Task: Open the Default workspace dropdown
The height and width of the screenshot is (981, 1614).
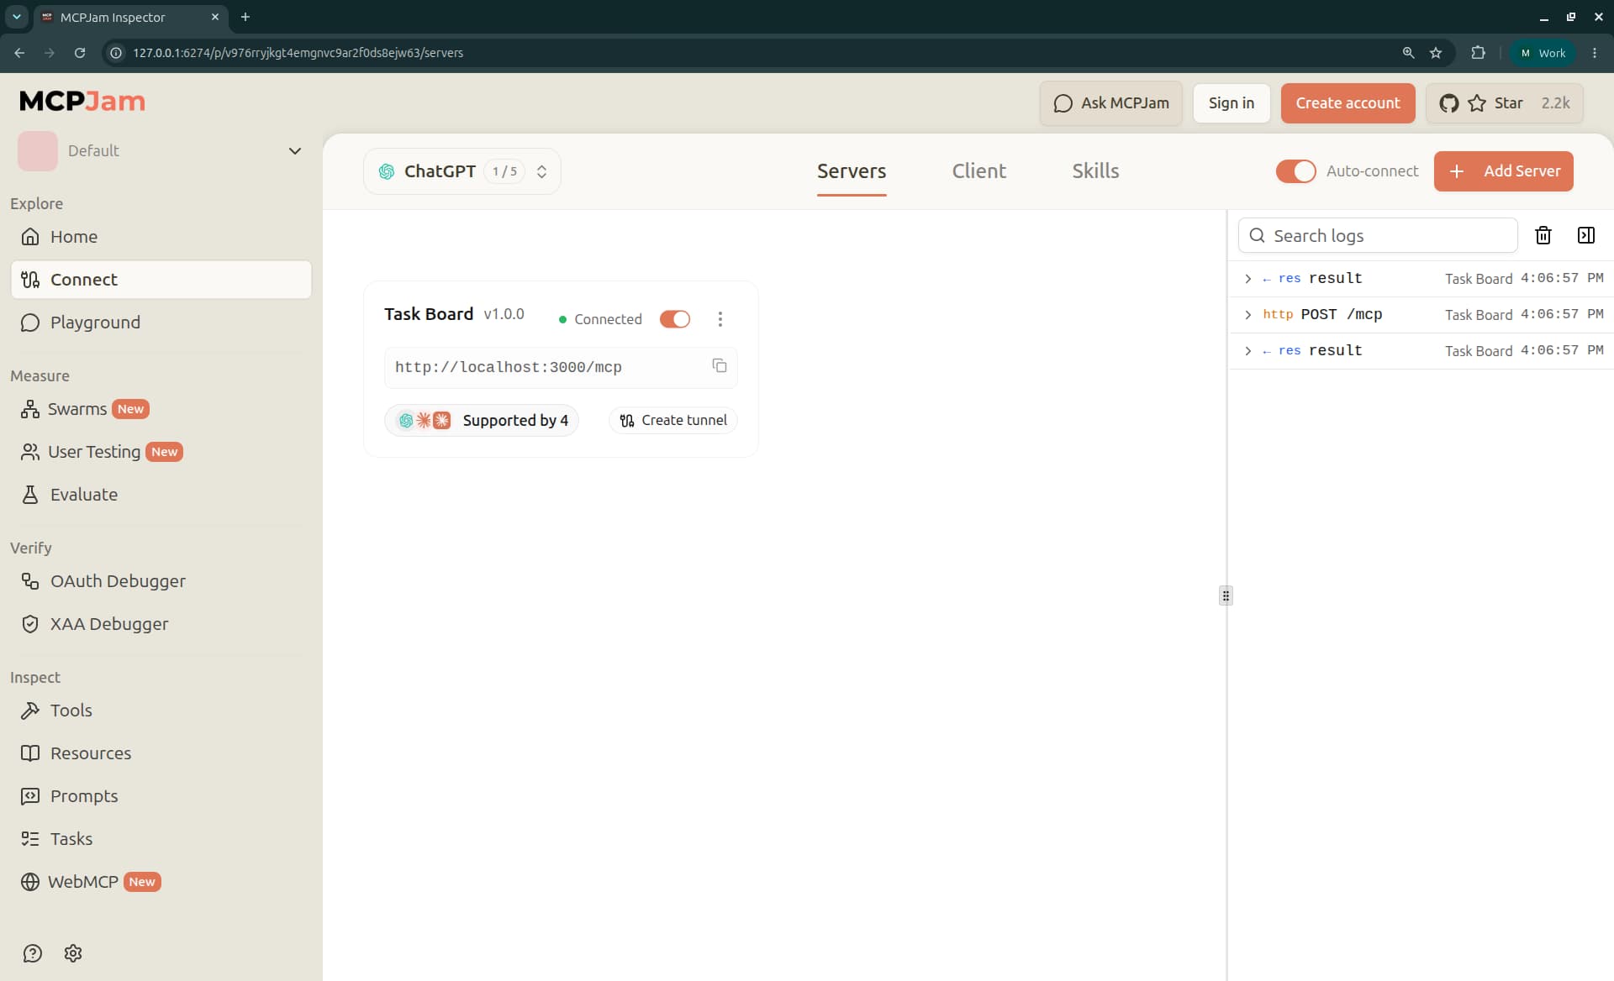Action: pos(161,151)
